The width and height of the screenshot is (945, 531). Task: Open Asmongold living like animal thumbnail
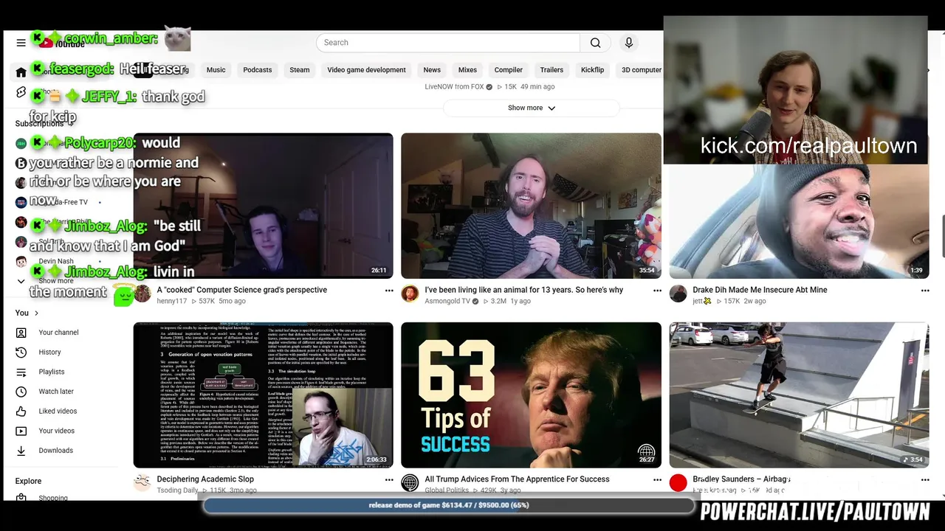(531, 205)
